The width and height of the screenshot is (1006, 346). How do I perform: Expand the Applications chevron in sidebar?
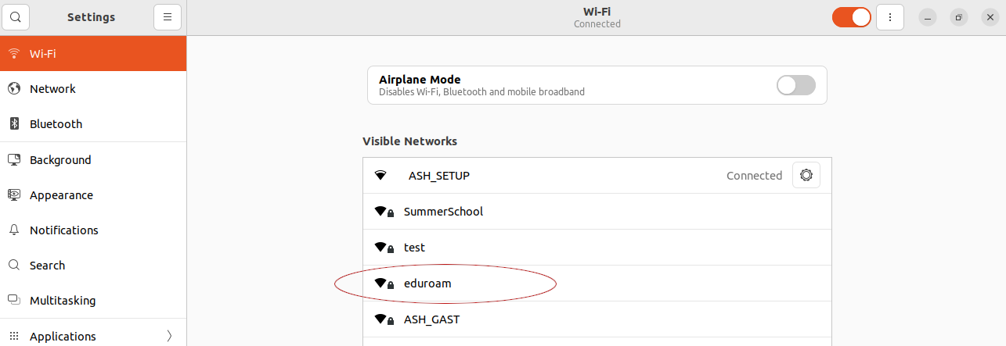(x=170, y=337)
